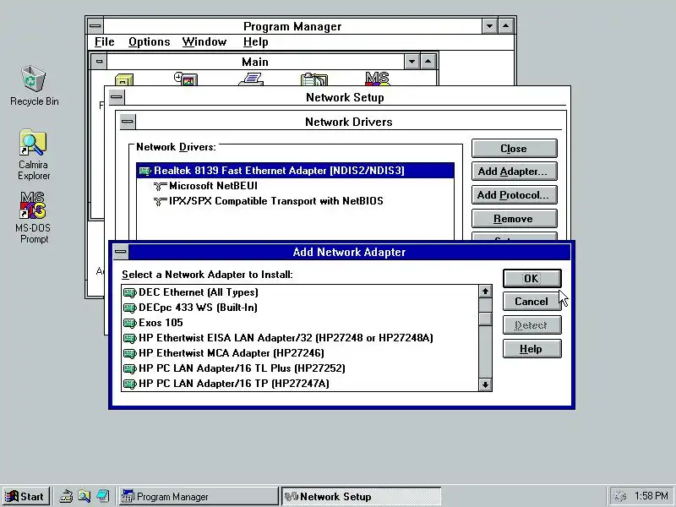
Task: Click the printer icon in Main group
Action: coord(251,79)
